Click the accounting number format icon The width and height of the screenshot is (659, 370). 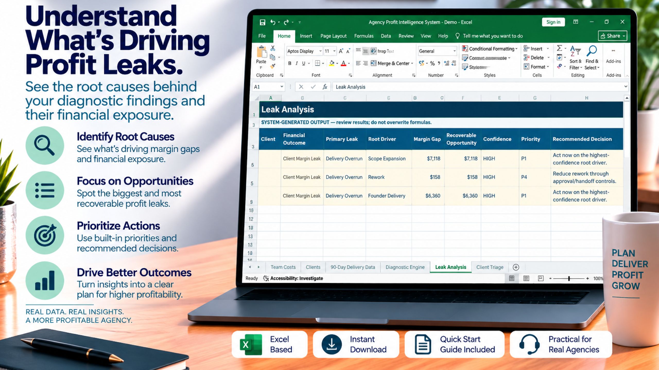click(421, 63)
